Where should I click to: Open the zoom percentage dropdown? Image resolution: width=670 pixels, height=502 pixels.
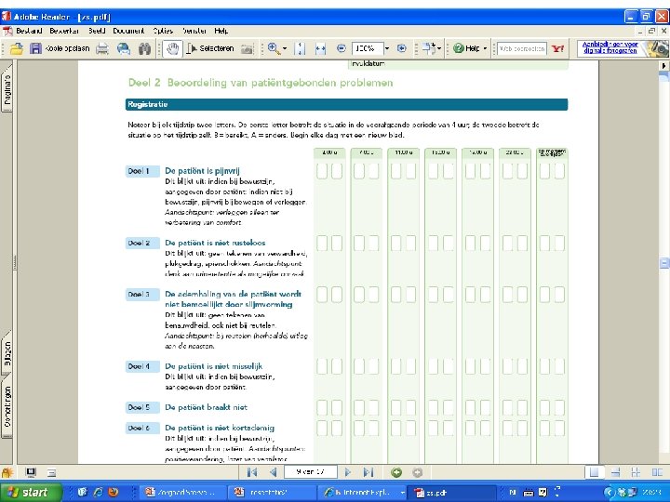(387, 48)
